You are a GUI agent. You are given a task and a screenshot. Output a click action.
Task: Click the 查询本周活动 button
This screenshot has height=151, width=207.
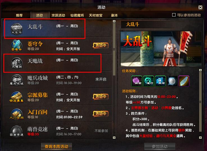click(56, 147)
